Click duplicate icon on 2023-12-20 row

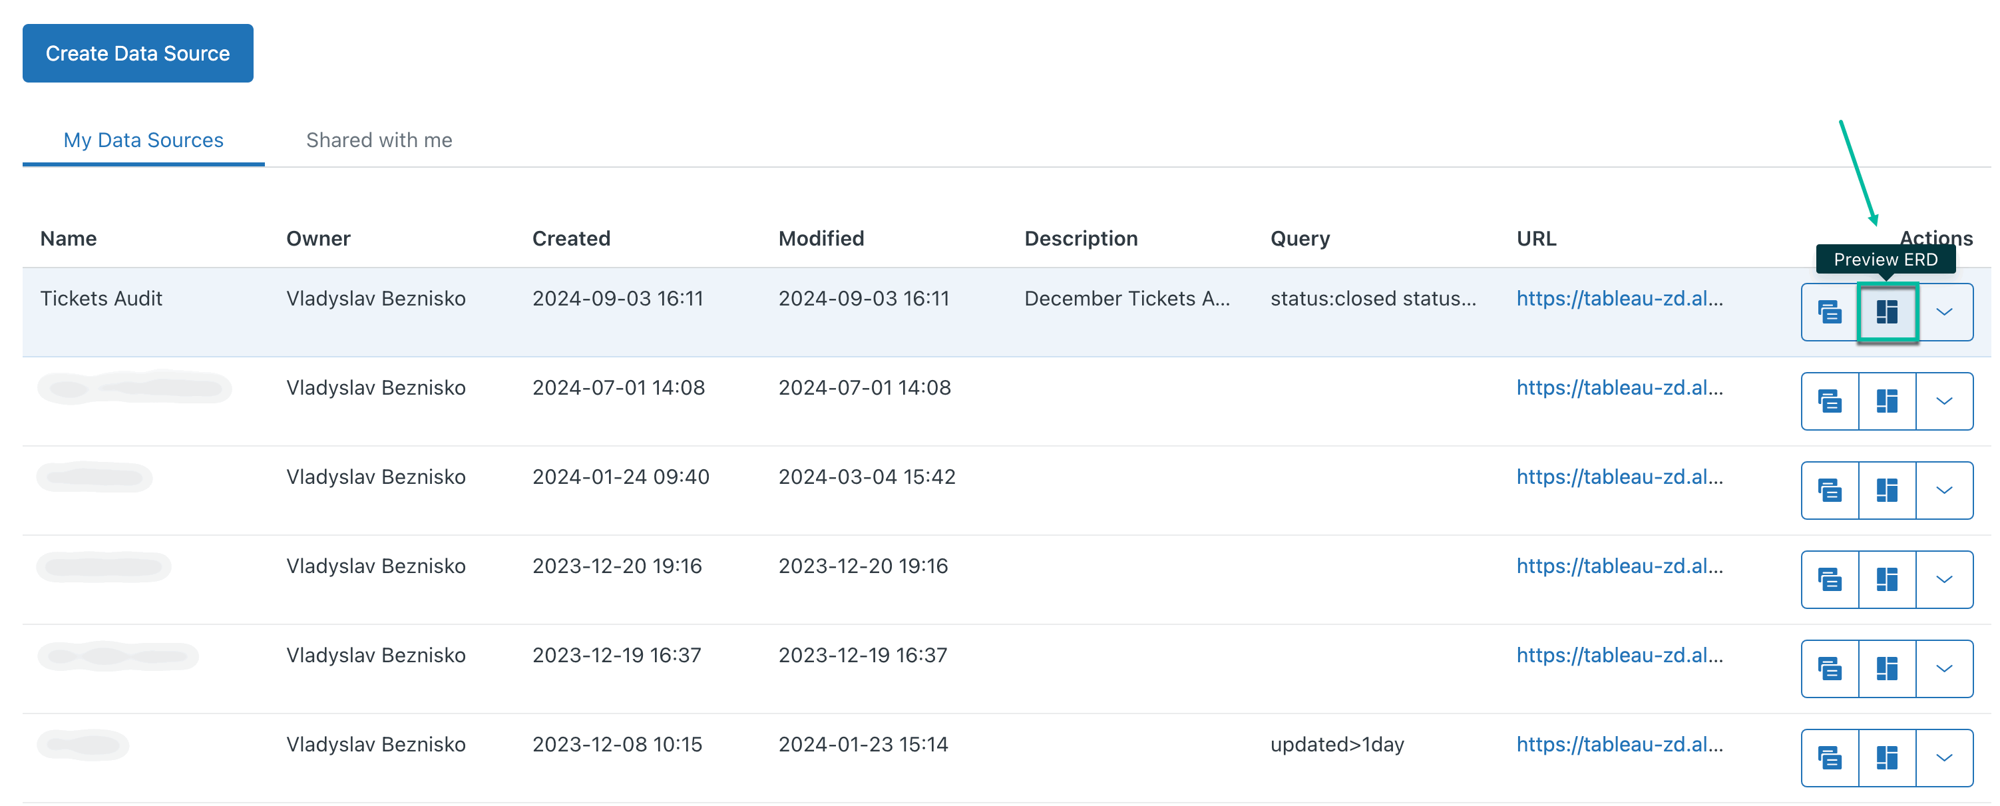coord(1830,579)
